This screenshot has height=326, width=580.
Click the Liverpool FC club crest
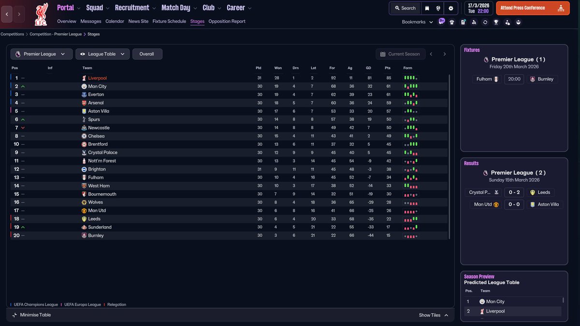[x=41, y=15]
